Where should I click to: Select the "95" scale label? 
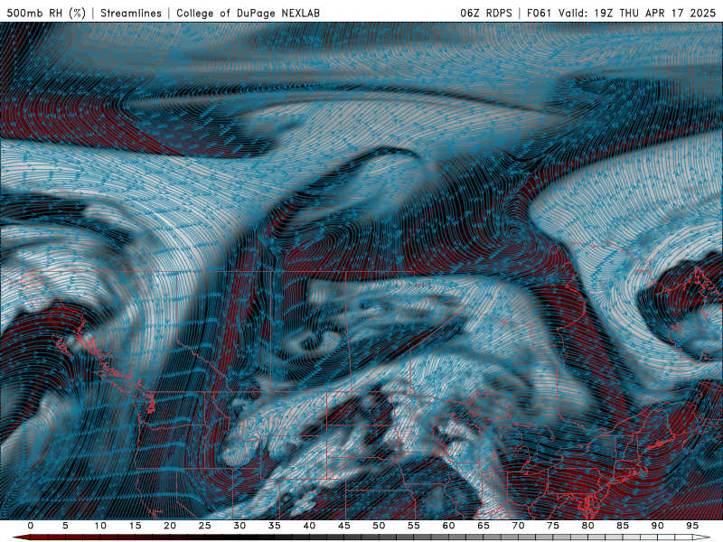[x=692, y=526]
